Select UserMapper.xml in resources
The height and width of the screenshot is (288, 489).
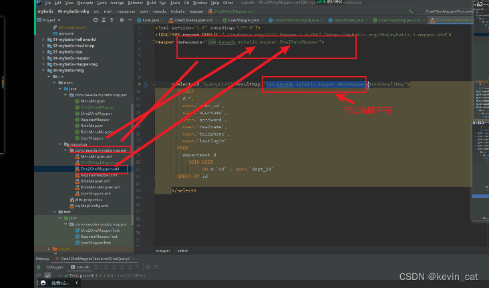point(93,194)
